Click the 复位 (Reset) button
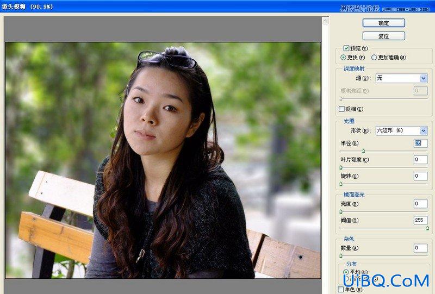This screenshot has width=435, height=294. [x=384, y=36]
